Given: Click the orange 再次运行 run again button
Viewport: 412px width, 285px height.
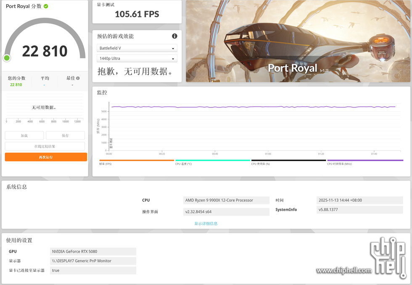Looking at the screenshot, I should pyautogui.click(x=46, y=157).
